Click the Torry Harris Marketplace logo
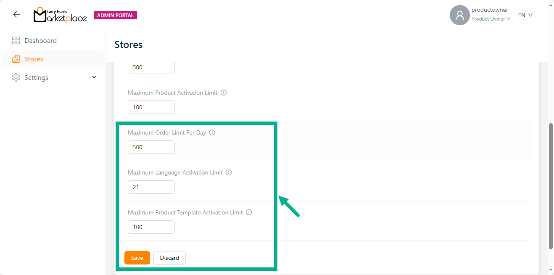Screen dimensions: 554x275 [x=60, y=15]
